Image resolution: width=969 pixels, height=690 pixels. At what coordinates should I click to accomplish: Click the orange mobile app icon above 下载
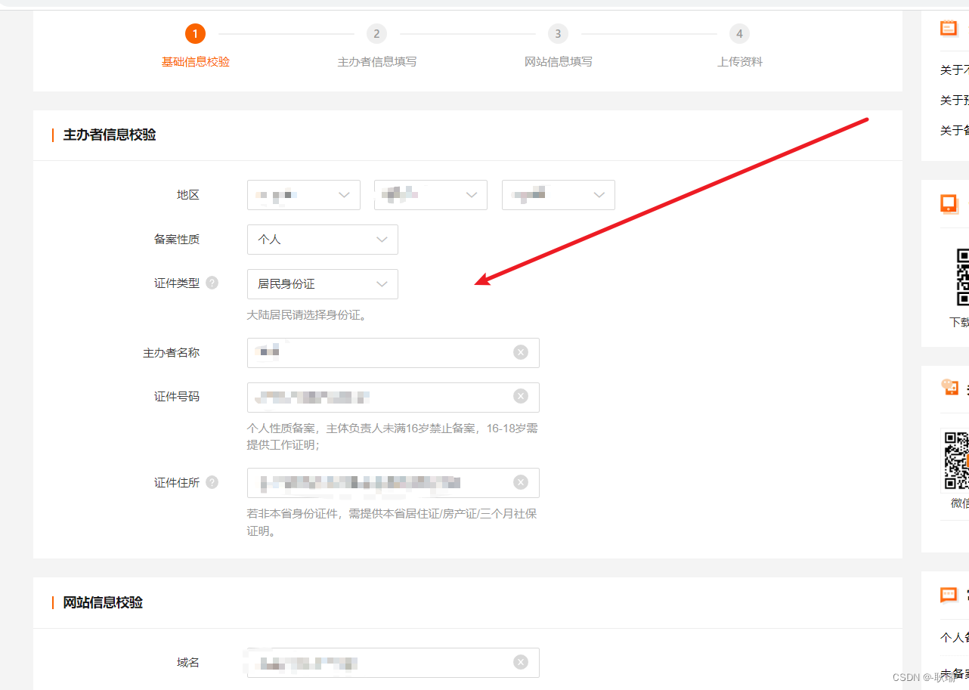[x=949, y=203]
